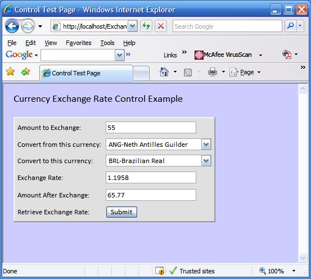
Task: Open the Favorites menu
Action: click(x=79, y=43)
